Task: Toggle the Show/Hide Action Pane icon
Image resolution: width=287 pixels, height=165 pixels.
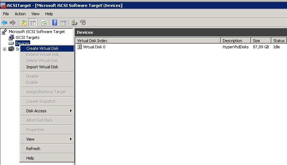Action: click(x=63, y=23)
